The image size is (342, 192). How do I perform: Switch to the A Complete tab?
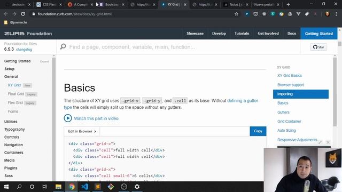(x=80, y=4)
